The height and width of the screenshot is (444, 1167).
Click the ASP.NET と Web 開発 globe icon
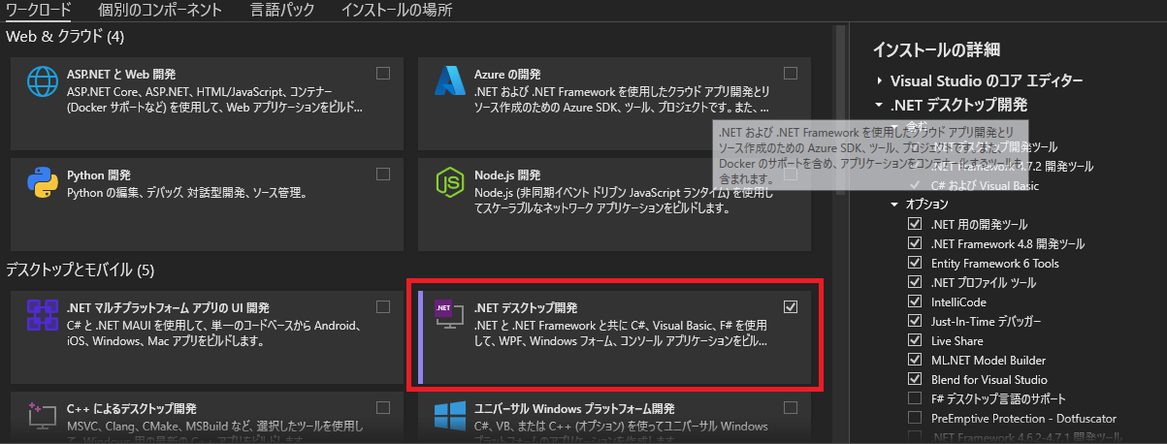point(44,82)
